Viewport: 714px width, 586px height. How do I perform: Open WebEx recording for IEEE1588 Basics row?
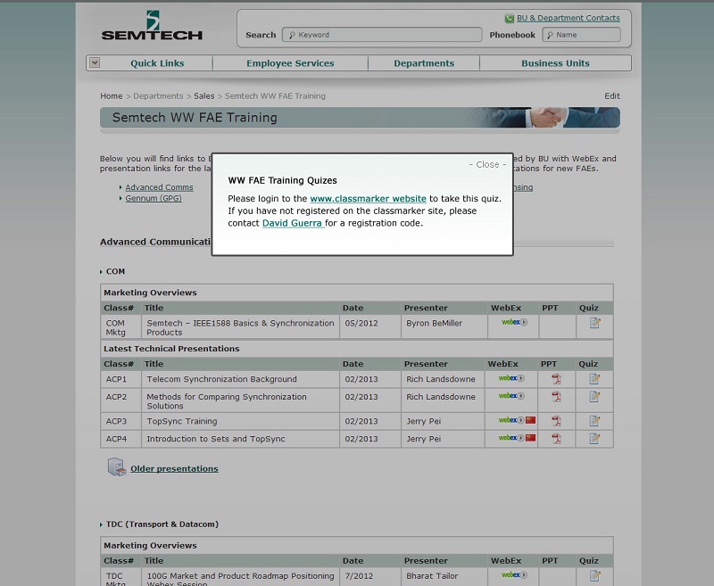pyautogui.click(x=514, y=322)
